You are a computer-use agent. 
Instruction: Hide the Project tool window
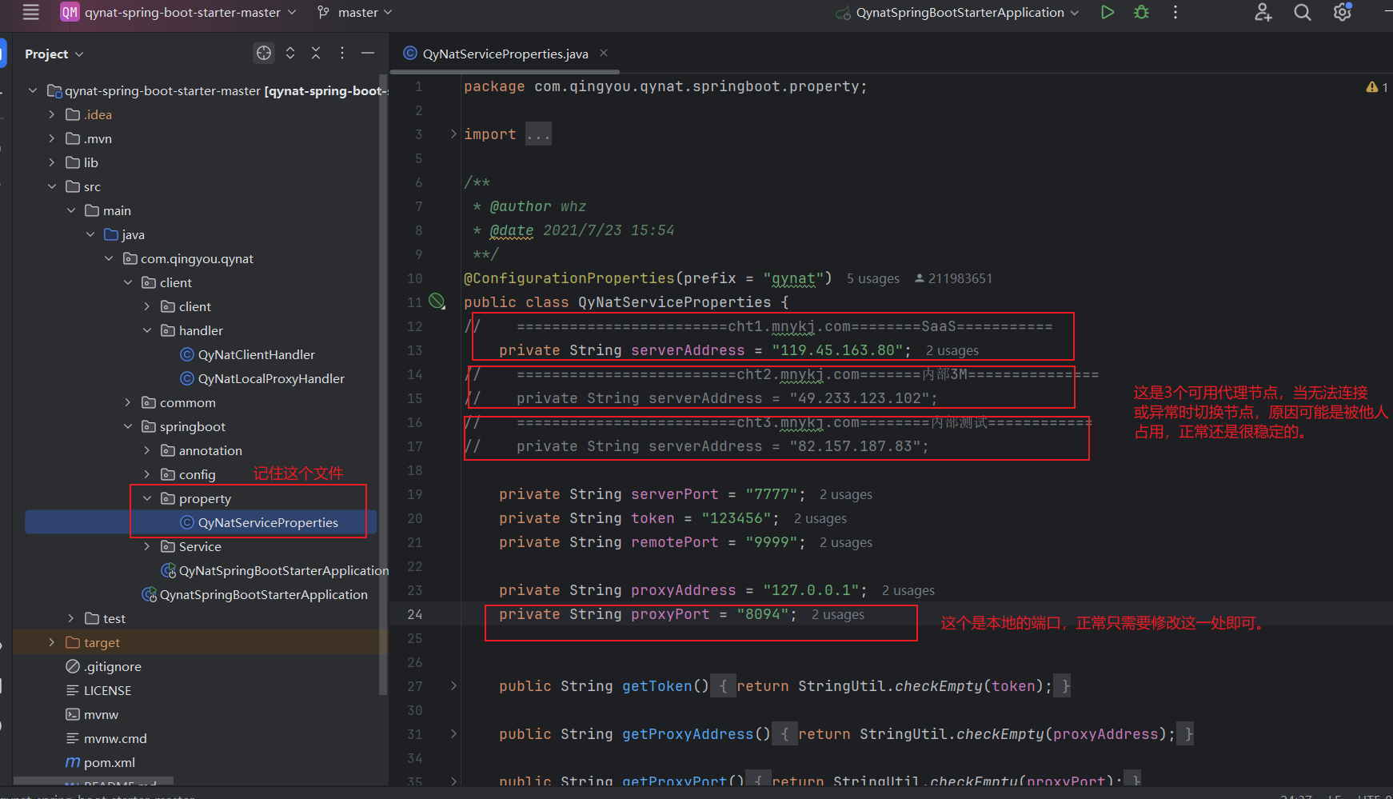[368, 54]
